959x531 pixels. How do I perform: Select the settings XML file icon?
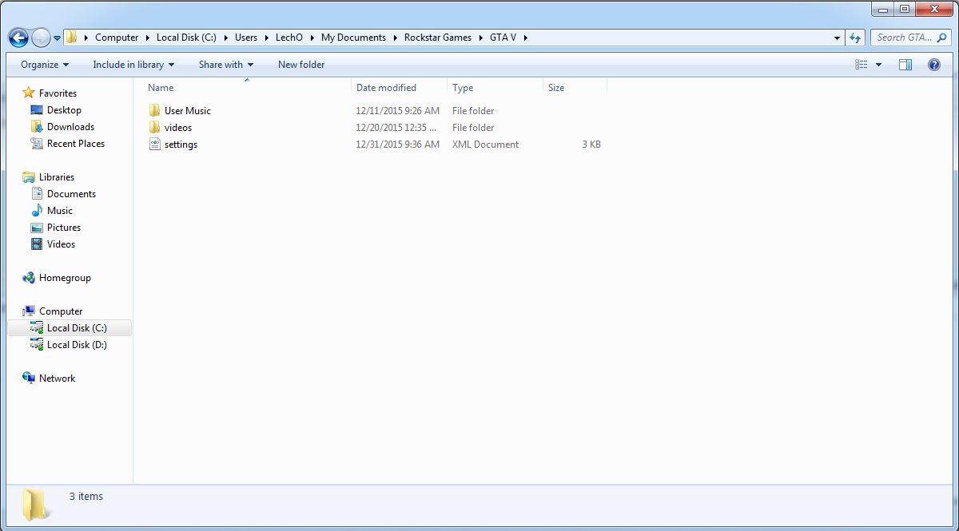click(155, 145)
